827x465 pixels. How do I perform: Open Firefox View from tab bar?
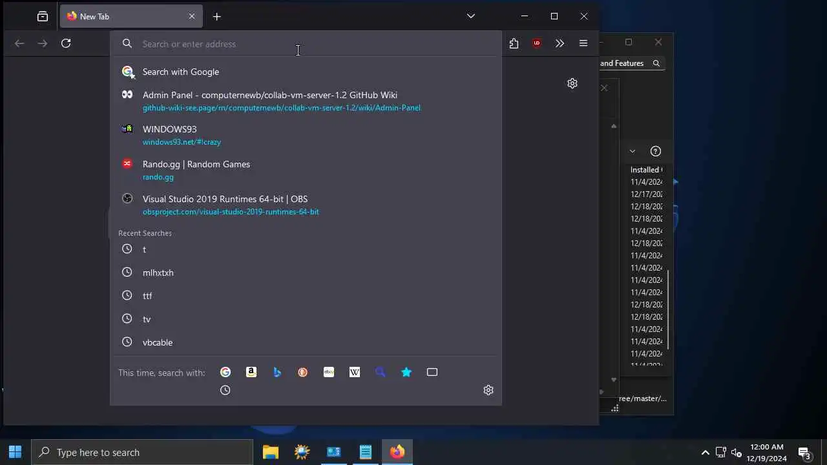[x=43, y=16]
